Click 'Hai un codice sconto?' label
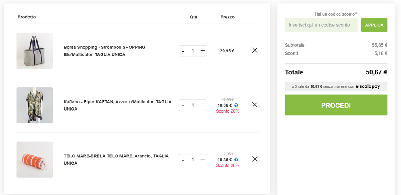The height and width of the screenshot is (195, 401). [336, 14]
